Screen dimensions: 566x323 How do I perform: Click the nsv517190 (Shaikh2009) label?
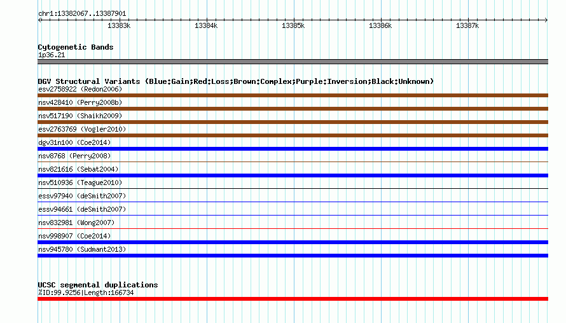[80, 116]
